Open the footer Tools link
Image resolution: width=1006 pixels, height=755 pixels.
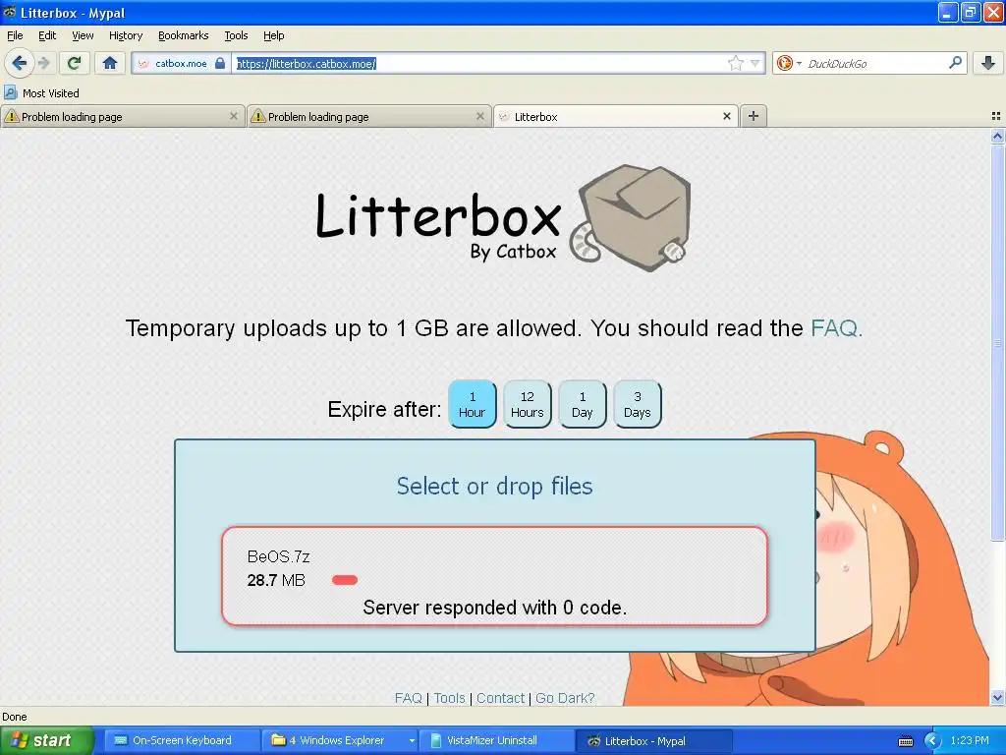(449, 698)
